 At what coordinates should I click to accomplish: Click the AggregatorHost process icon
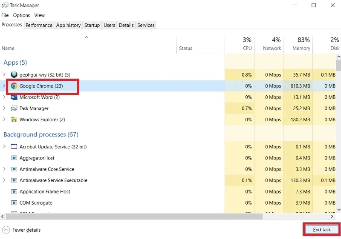pos(14,158)
